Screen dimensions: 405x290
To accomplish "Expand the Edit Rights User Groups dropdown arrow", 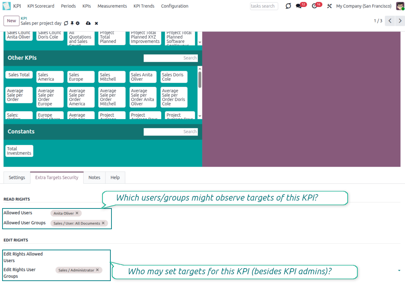I will tap(399, 271).
